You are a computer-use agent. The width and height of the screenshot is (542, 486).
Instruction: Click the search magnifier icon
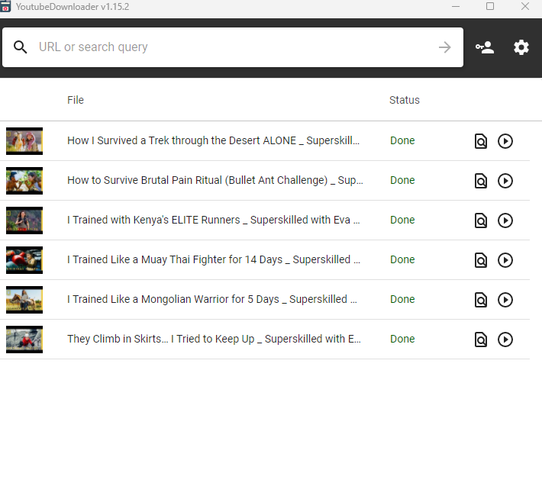click(x=20, y=47)
